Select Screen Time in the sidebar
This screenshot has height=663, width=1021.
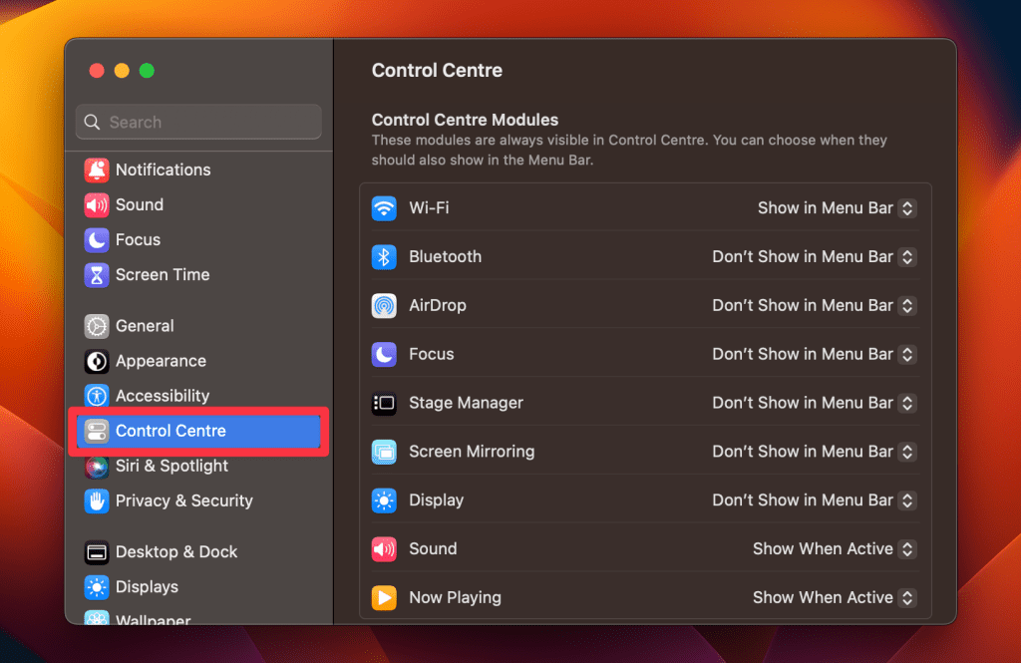click(x=162, y=275)
